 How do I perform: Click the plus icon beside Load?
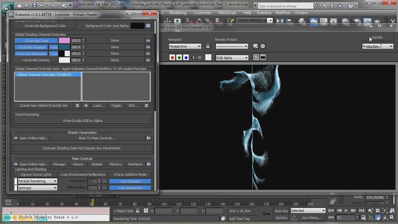click(x=86, y=105)
